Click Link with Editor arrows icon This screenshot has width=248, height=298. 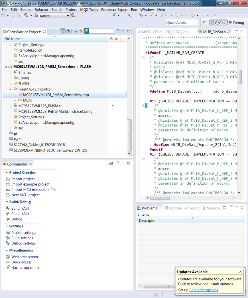81,31
